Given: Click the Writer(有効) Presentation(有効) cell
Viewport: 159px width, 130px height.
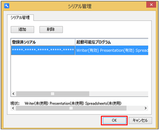Looking at the screenshot, I should click(x=112, y=50).
